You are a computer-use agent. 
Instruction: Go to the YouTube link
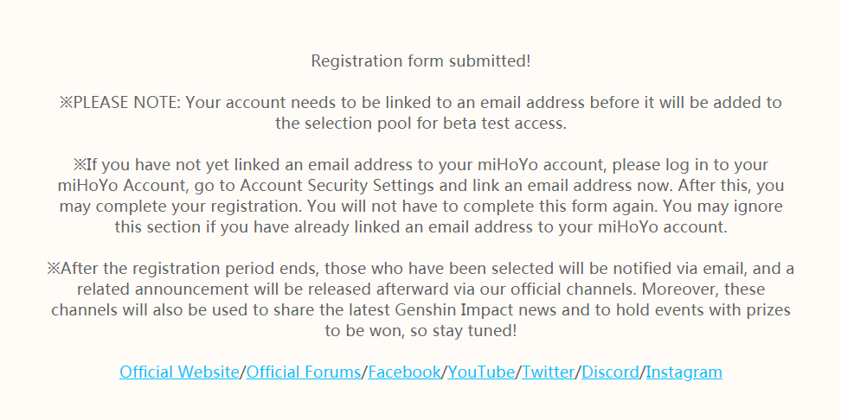(x=481, y=372)
